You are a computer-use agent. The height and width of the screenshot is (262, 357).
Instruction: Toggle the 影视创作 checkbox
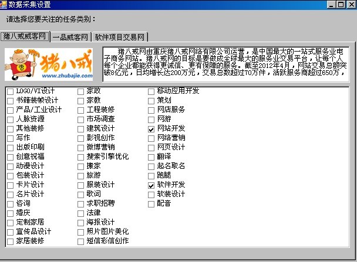tap(80, 138)
